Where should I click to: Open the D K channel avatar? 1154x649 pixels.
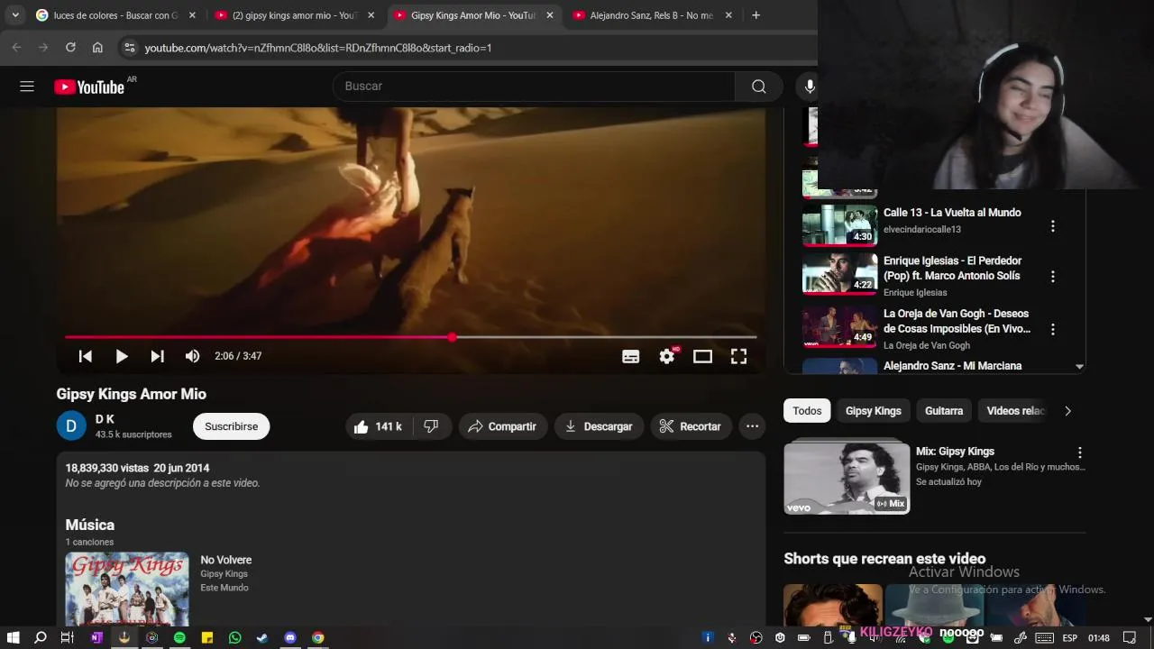pyautogui.click(x=71, y=426)
